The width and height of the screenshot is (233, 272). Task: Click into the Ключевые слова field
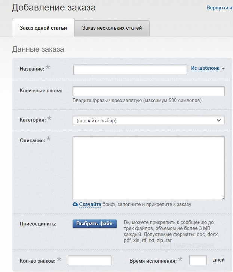148,91
